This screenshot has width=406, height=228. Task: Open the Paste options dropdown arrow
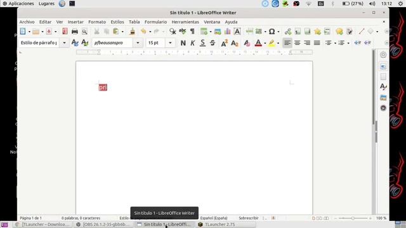pos(122,32)
